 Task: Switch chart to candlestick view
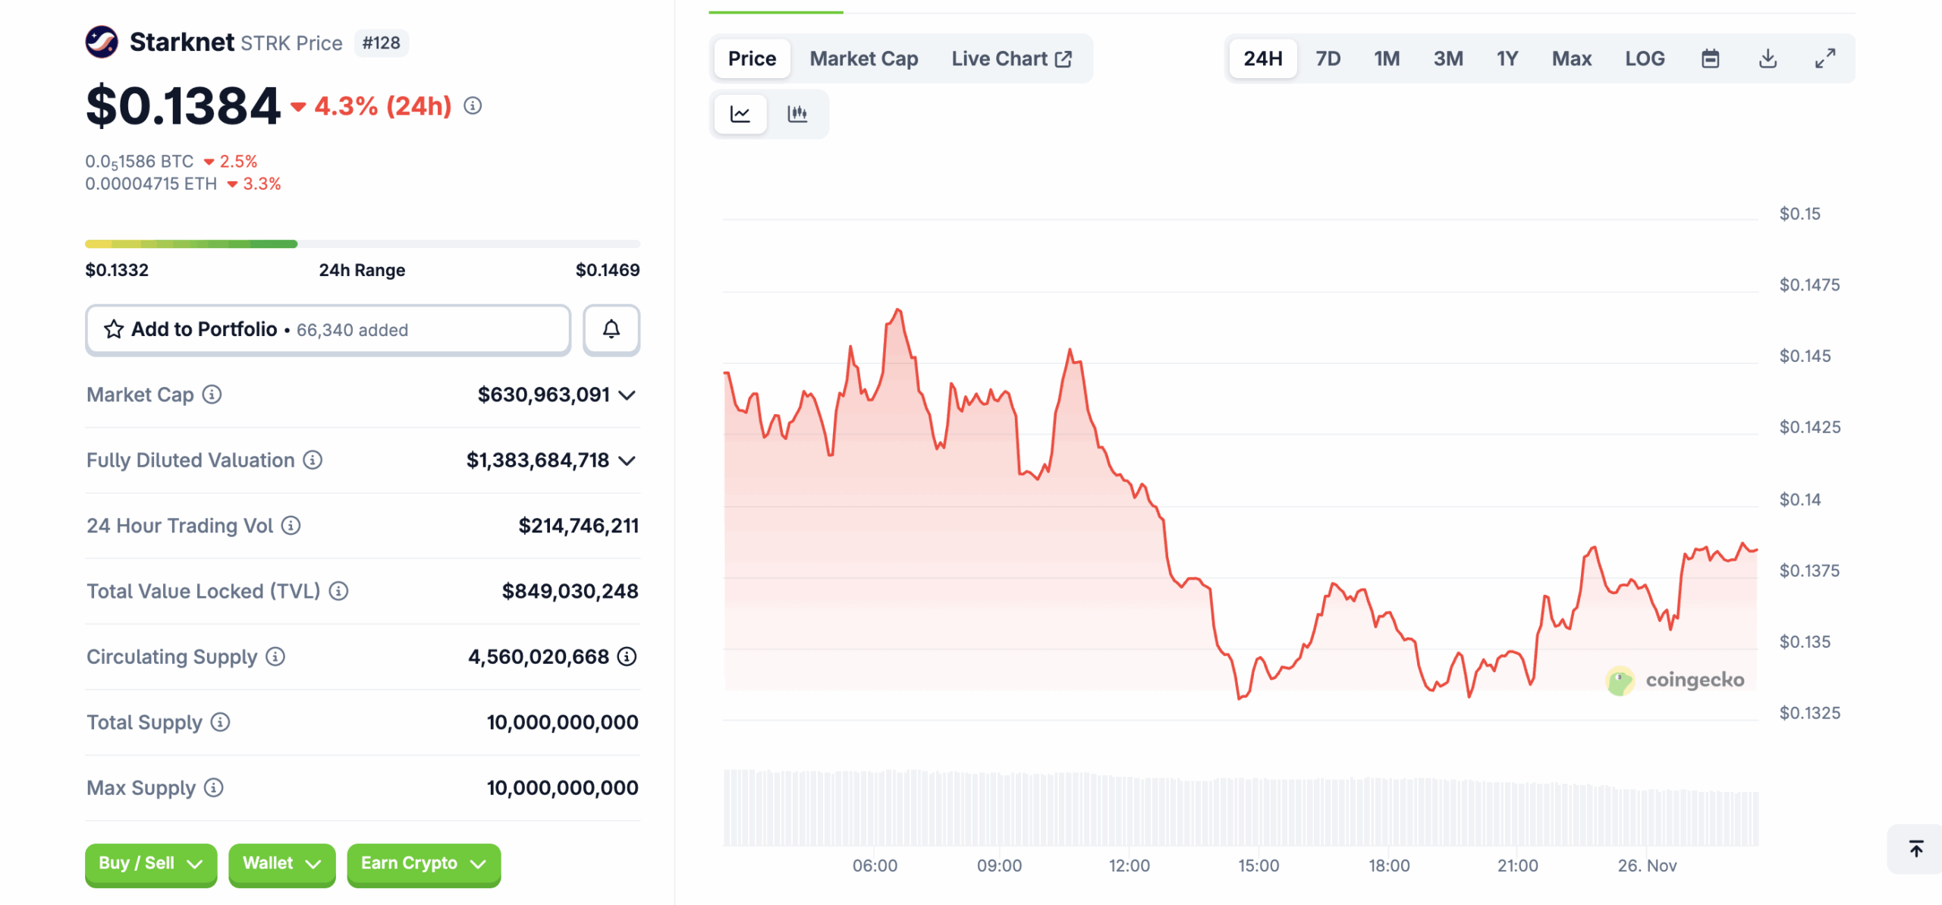pos(799,114)
